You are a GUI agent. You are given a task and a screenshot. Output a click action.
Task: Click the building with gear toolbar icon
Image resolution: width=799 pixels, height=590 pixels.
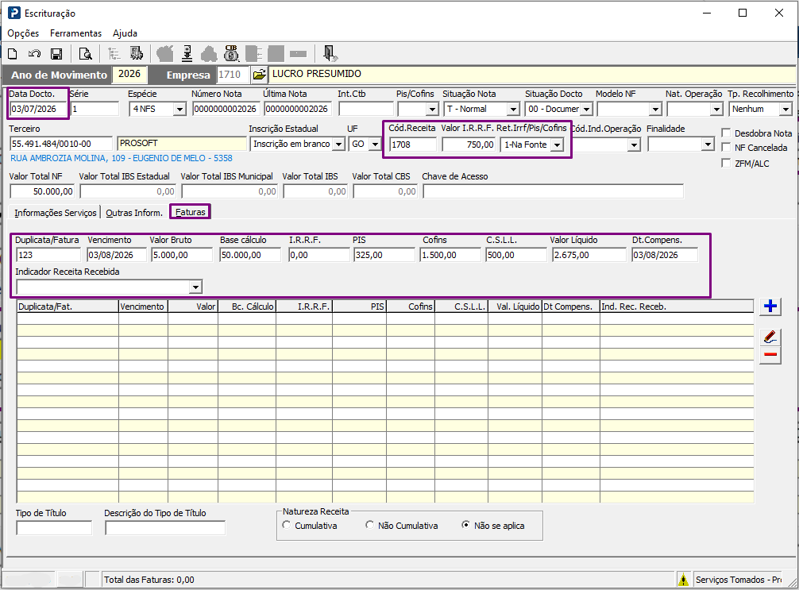pyautogui.click(x=137, y=53)
